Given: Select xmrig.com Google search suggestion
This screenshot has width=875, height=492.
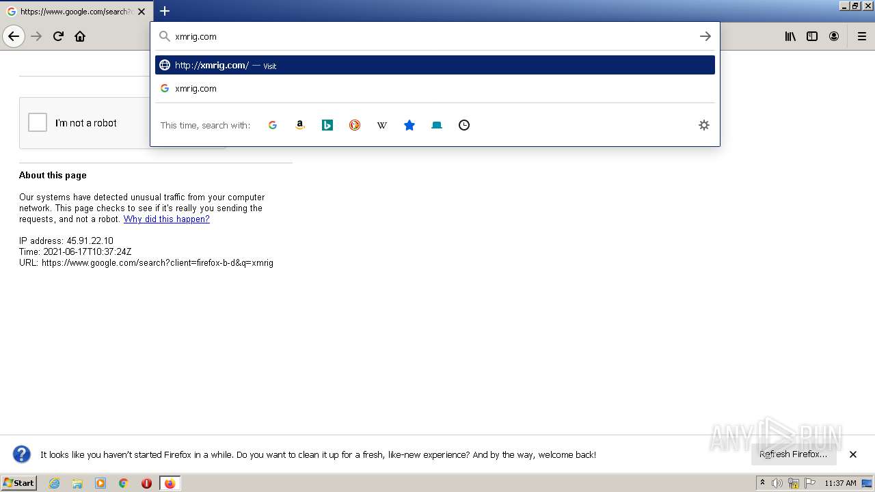Looking at the screenshot, I should tap(435, 88).
